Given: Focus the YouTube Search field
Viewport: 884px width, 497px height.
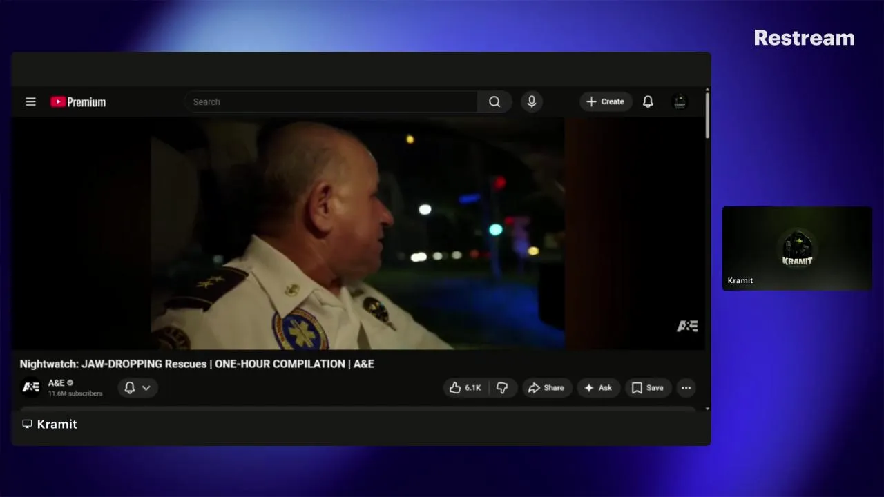Looking at the screenshot, I should (x=331, y=101).
